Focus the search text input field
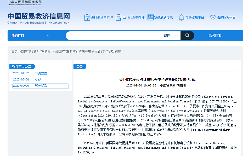Viewport: 243px width, 156px height. (114, 35)
